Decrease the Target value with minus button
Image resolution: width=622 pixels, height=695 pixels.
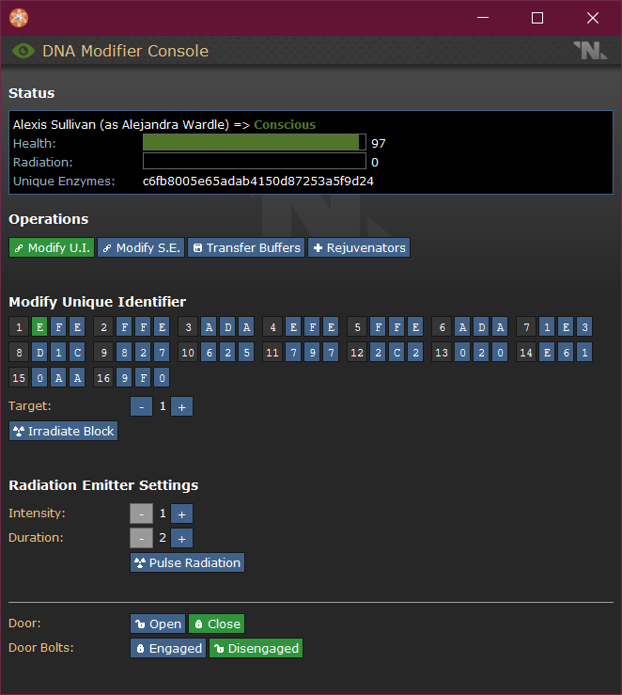[141, 406]
